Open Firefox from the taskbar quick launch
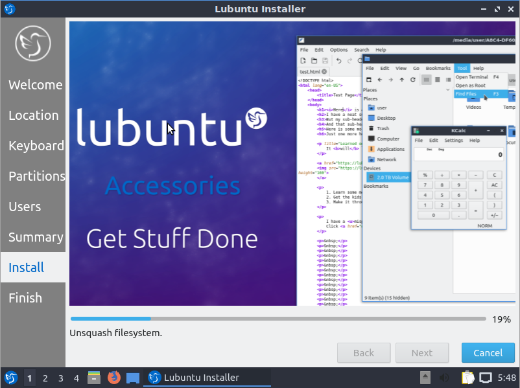The height and width of the screenshot is (388, 520). click(x=114, y=378)
